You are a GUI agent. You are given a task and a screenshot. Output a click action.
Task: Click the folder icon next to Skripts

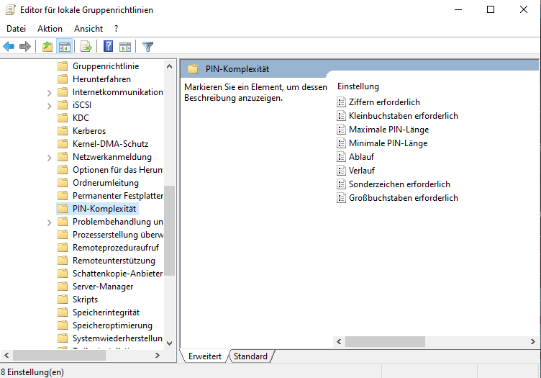[x=63, y=300]
